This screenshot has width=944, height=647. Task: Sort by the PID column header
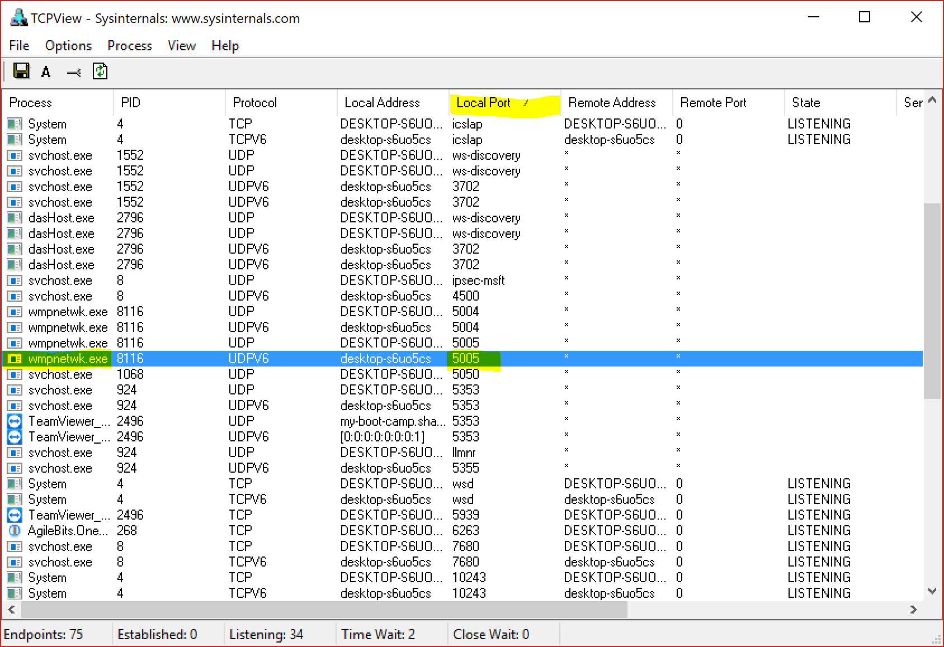coord(169,103)
